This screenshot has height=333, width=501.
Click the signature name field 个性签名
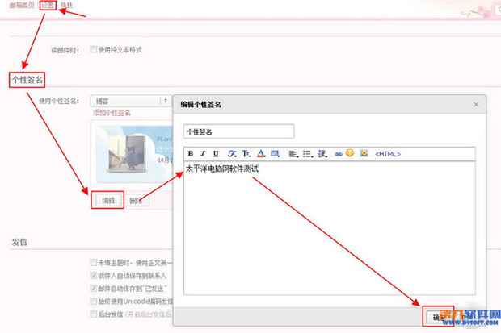pyautogui.click(x=238, y=131)
